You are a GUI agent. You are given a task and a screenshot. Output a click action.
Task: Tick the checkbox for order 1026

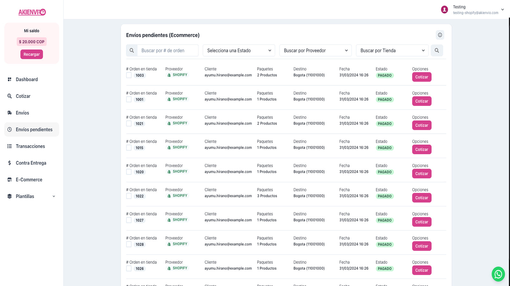[129, 269]
